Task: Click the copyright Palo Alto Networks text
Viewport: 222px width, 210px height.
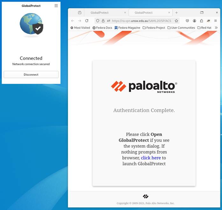Action: tap(146, 203)
